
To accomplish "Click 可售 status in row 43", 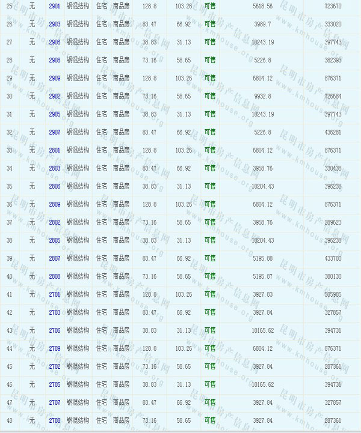I will (x=210, y=330).
